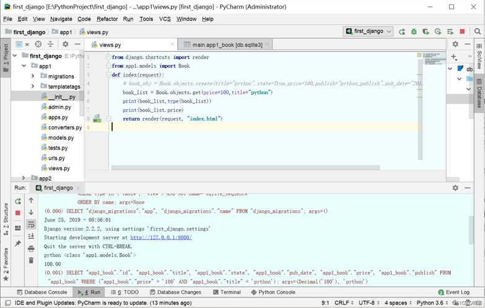Print the Run console output
Viewport: 485px width, 308px height.
pos(31,249)
